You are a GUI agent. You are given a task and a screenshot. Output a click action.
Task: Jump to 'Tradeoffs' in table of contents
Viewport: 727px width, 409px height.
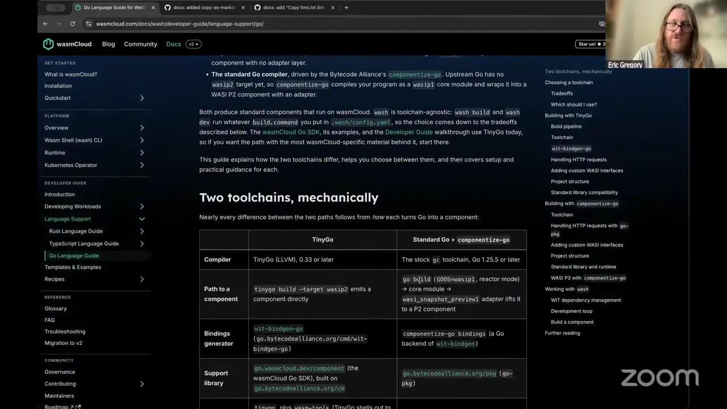562,94
